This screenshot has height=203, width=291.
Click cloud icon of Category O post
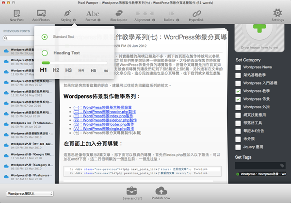coord(6,166)
